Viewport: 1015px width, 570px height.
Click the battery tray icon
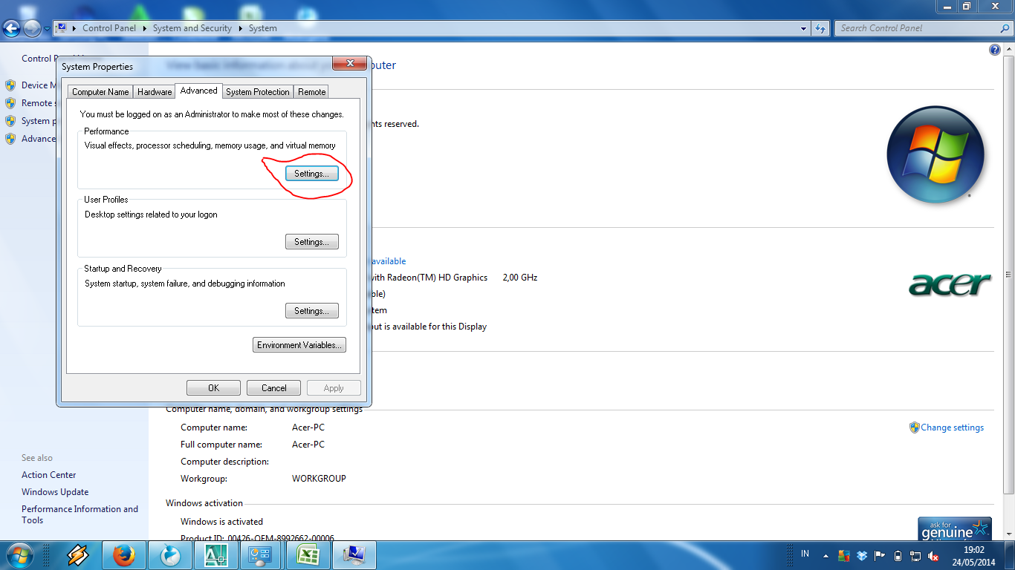[898, 555]
